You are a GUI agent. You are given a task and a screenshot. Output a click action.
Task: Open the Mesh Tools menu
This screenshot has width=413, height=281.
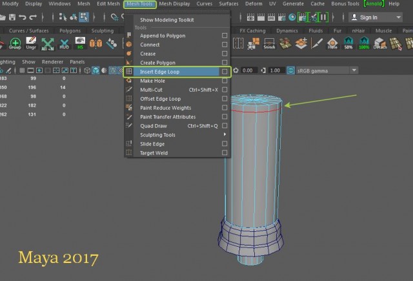tap(139, 4)
